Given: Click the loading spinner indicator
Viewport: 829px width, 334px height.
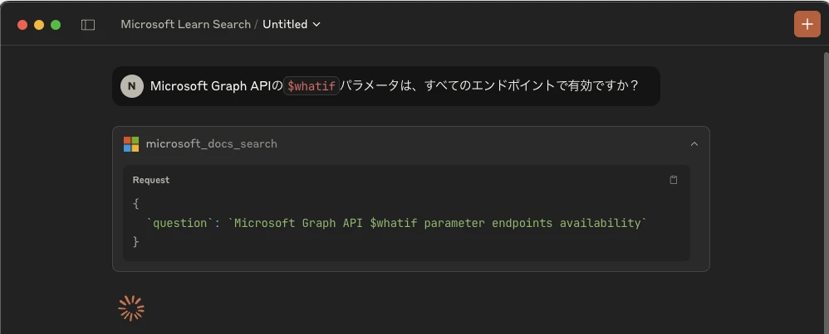Looking at the screenshot, I should tap(131, 308).
